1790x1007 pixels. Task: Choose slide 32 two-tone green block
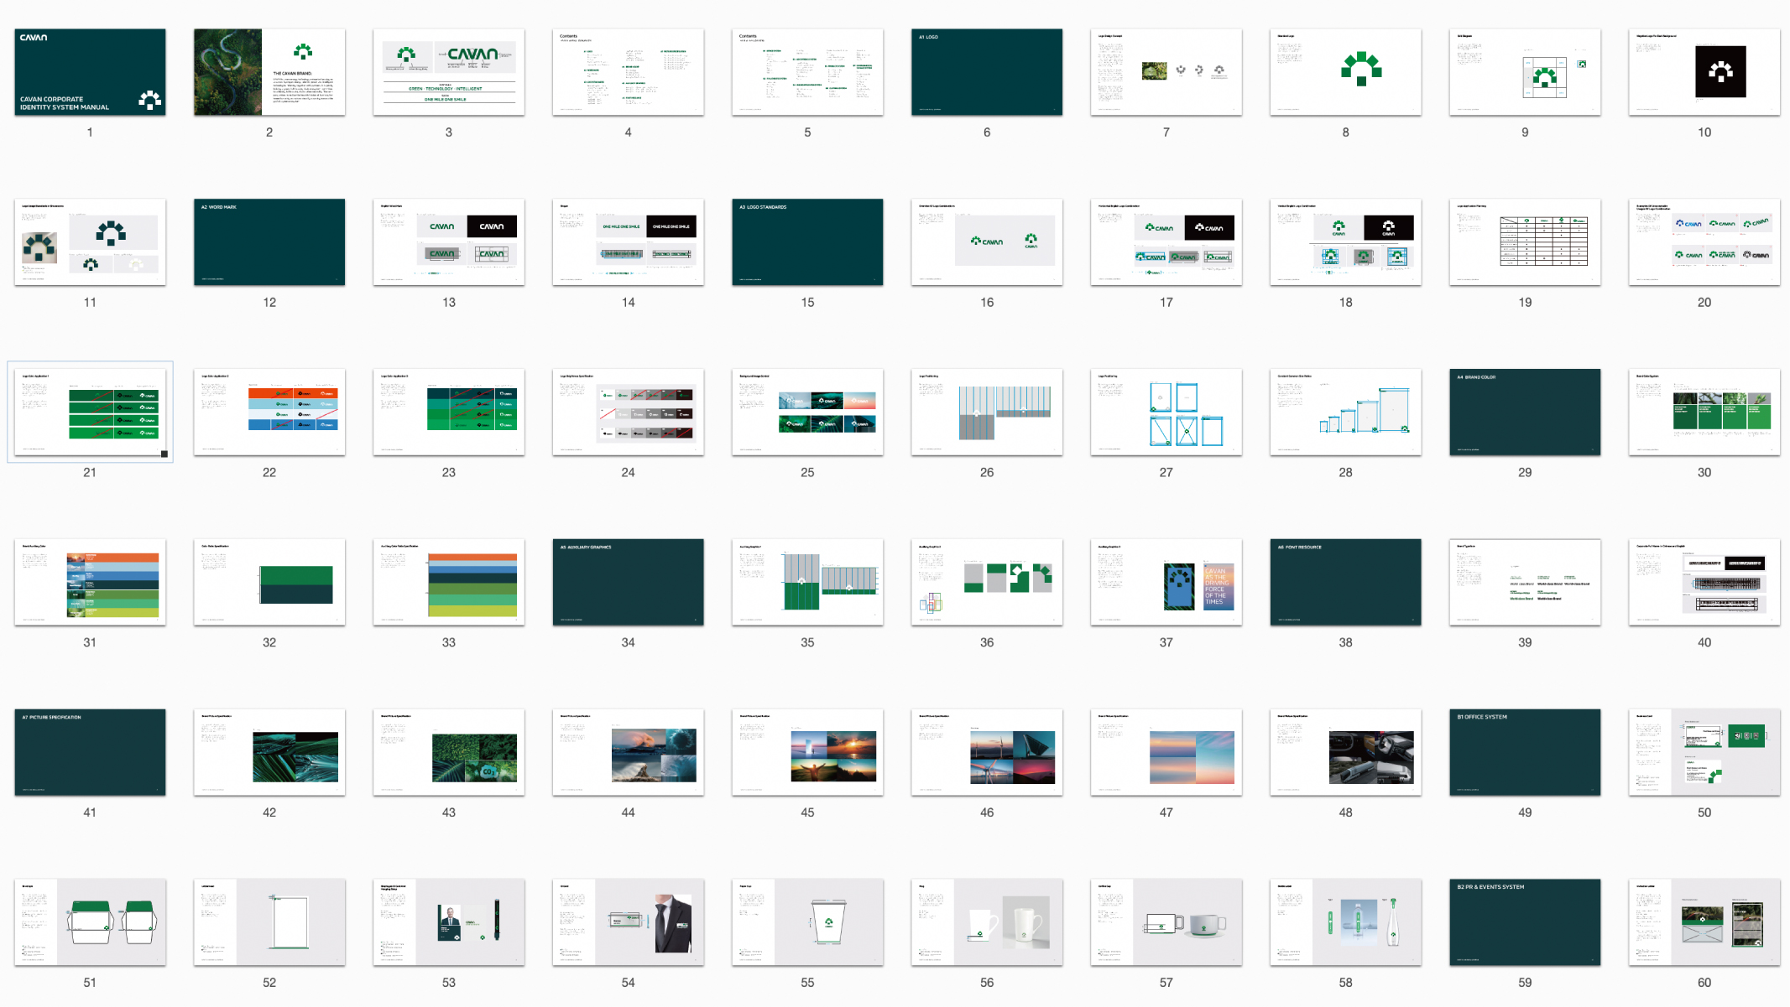tap(269, 583)
